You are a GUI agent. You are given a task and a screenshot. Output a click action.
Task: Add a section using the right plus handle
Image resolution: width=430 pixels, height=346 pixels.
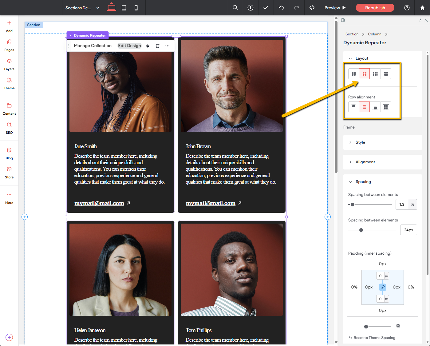coord(328,217)
